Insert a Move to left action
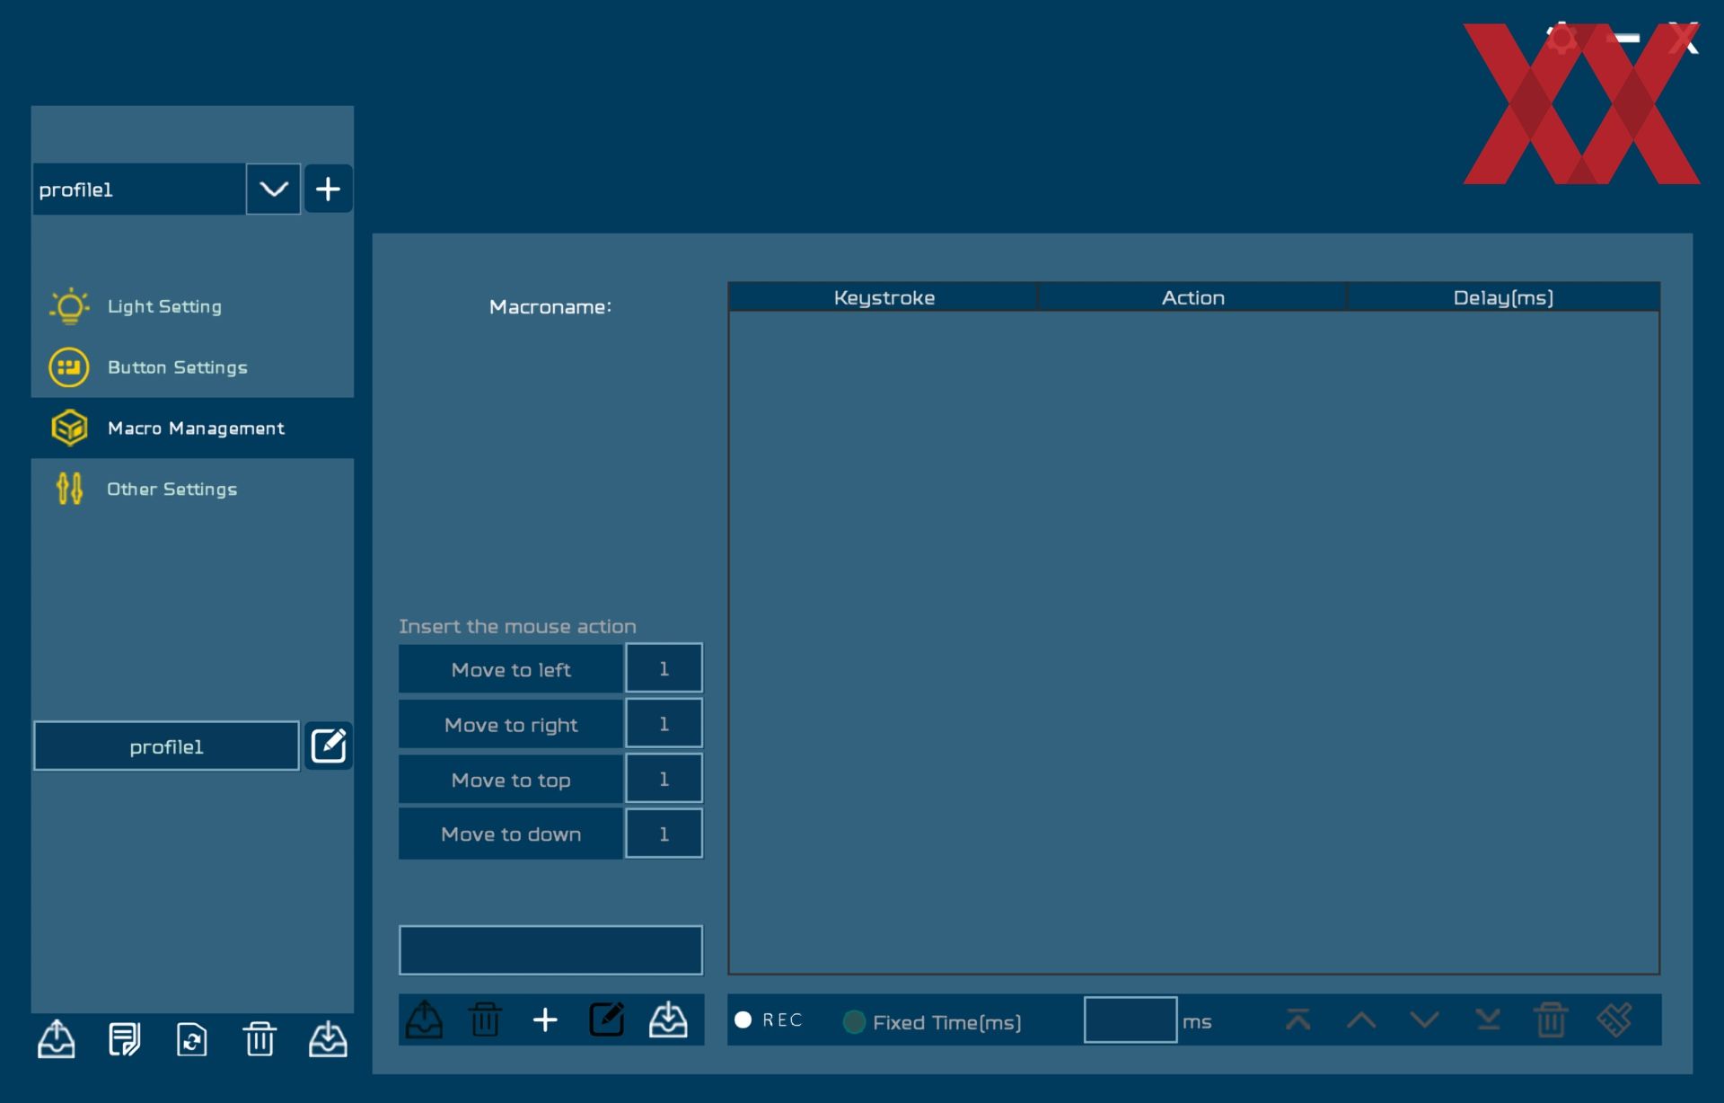 [x=511, y=669]
